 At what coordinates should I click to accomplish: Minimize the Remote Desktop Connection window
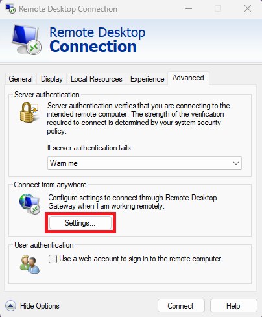click(189, 9)
